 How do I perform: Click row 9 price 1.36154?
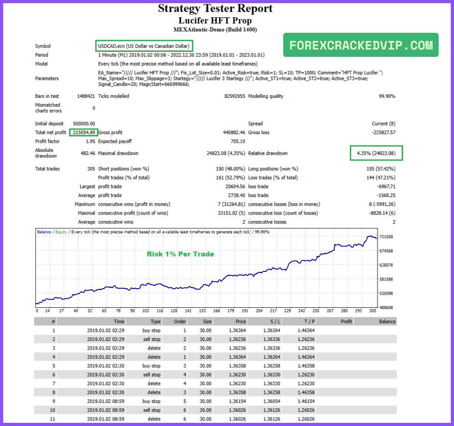[x=237, y=401]
